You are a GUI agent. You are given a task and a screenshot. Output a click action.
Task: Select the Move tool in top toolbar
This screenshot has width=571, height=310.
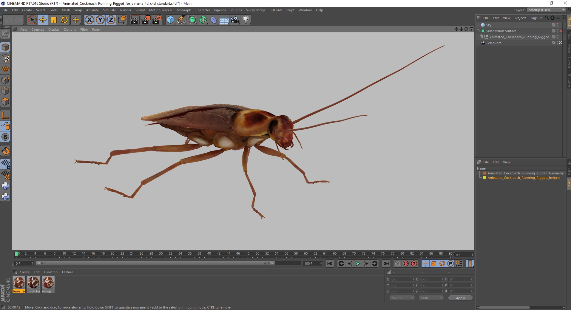[x=43, y=20]
